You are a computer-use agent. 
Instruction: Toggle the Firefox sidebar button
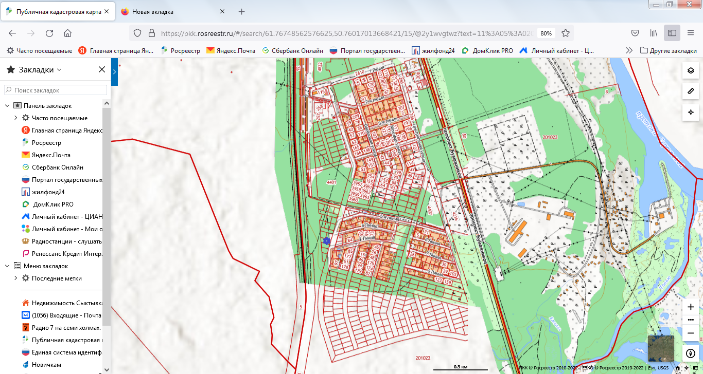pyautogui.click(x=672, y=33)
